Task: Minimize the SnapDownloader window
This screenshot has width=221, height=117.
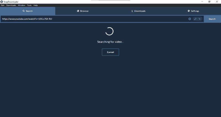Action: (x=201, y=2)
